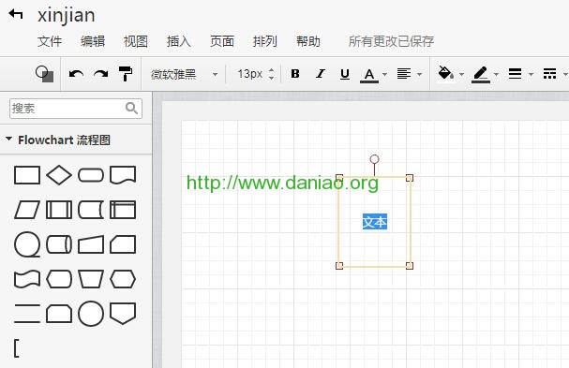Click the shape style icon in toolbar

[x=45, y=74]
